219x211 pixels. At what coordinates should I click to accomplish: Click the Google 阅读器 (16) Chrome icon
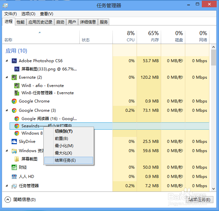(17, 119)
